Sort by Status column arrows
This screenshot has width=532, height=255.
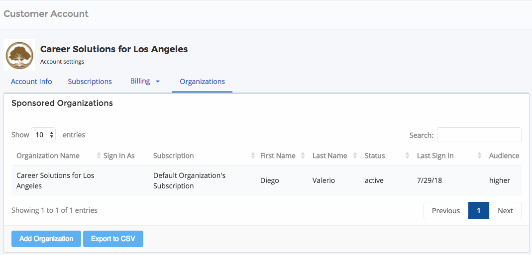(x=408, y=156)
